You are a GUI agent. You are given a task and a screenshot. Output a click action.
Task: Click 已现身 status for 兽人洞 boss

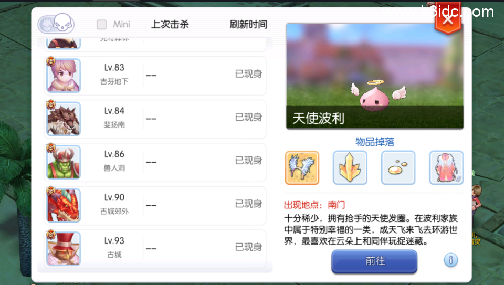[x=248, y=160]
